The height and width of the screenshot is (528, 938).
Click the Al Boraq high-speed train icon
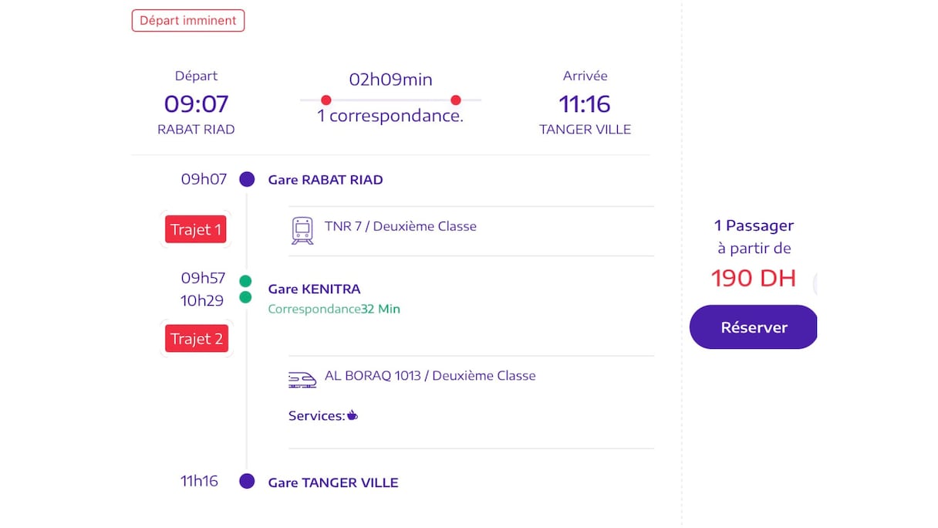pyautogui.click(x=302, y=379)
